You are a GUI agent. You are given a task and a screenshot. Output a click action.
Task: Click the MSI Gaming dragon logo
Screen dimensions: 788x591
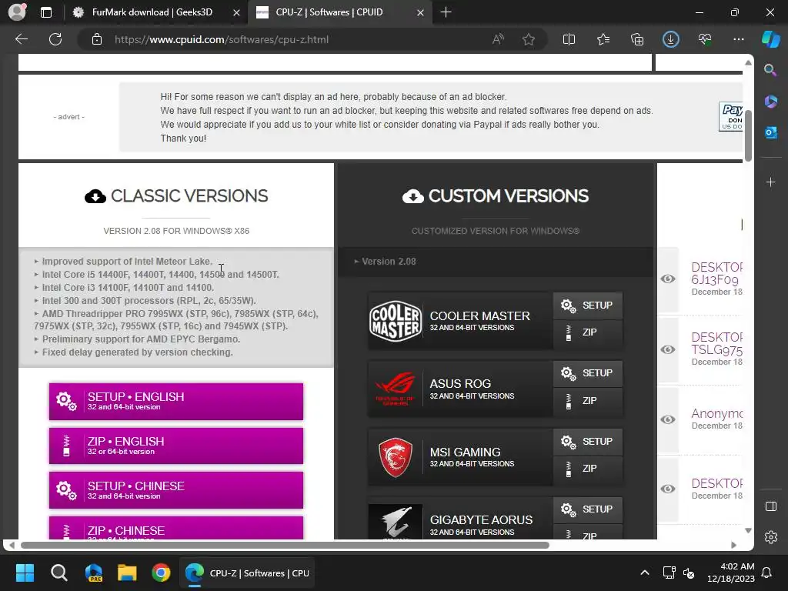click(396, 457)
